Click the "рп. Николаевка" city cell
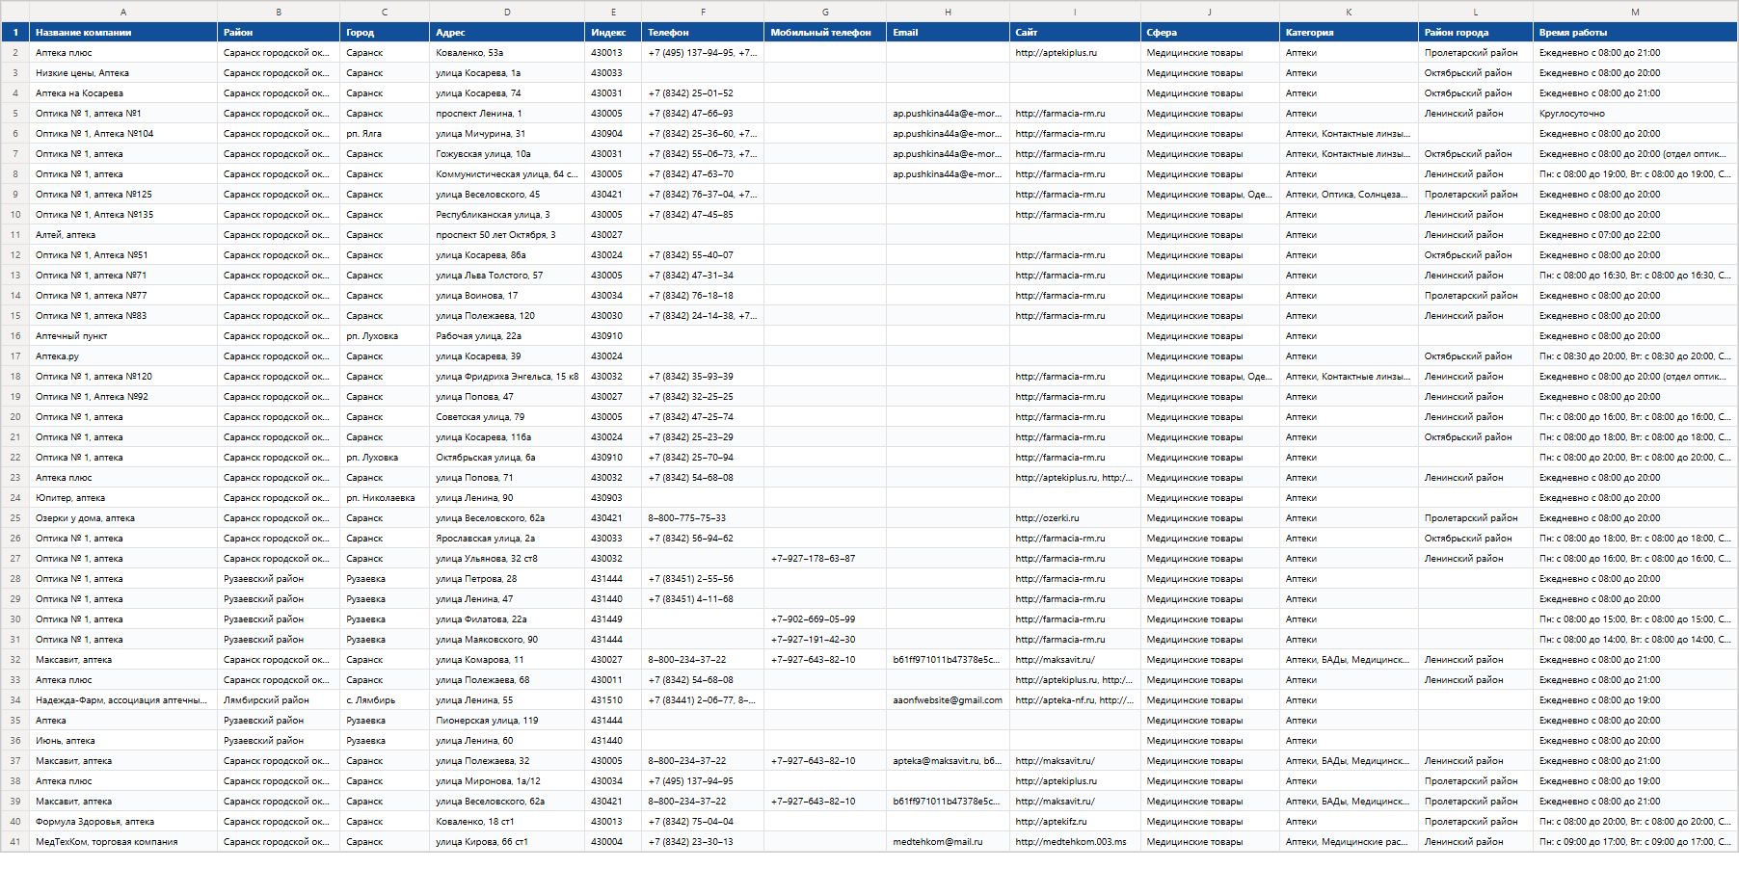Image resolution: width=1739 pixels, height=869 pixels. pos(385,497)
